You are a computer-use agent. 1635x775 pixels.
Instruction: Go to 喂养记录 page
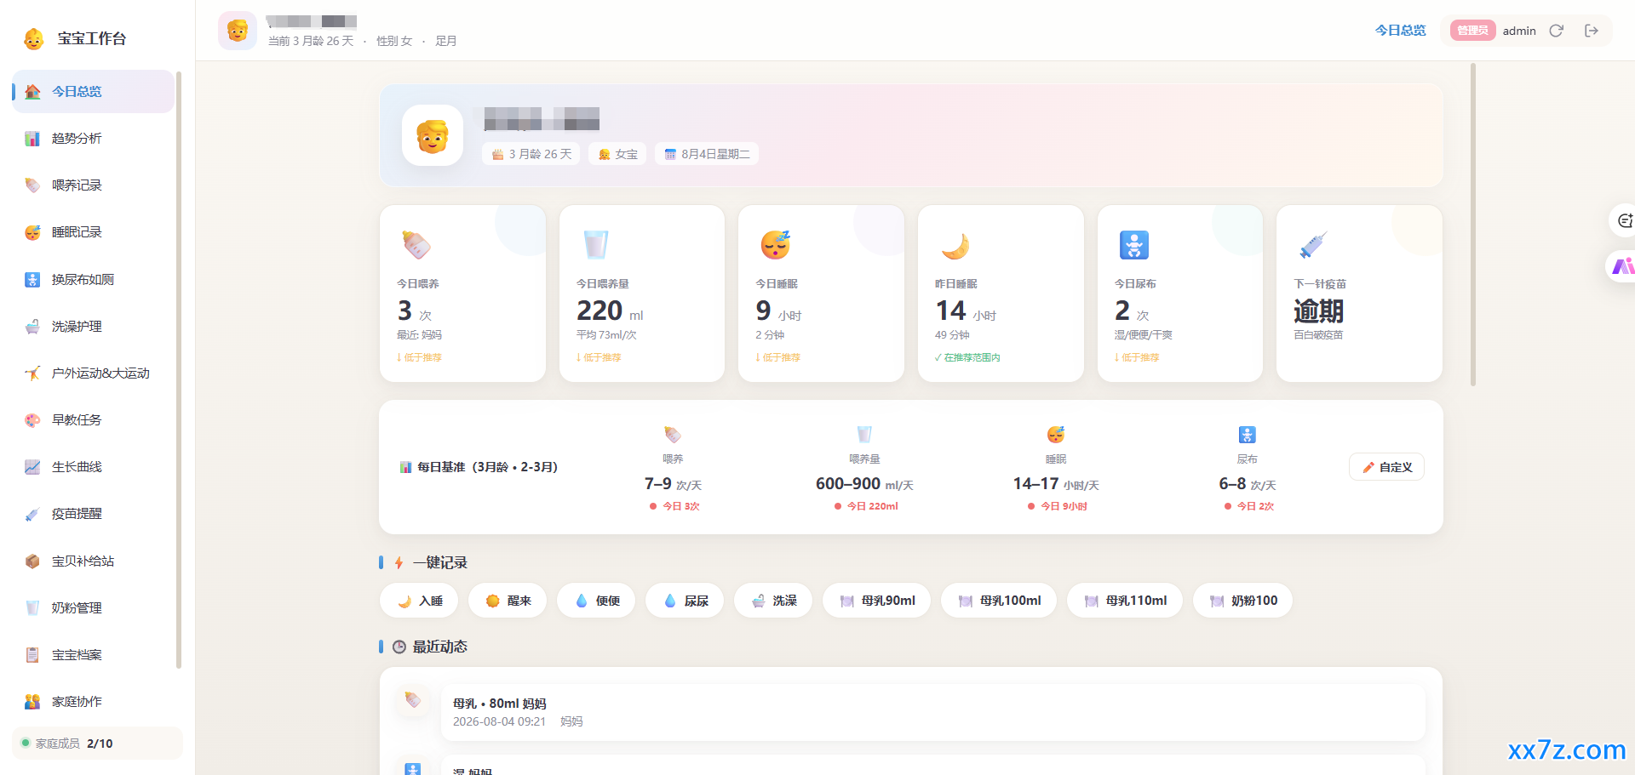coord(93,185)
